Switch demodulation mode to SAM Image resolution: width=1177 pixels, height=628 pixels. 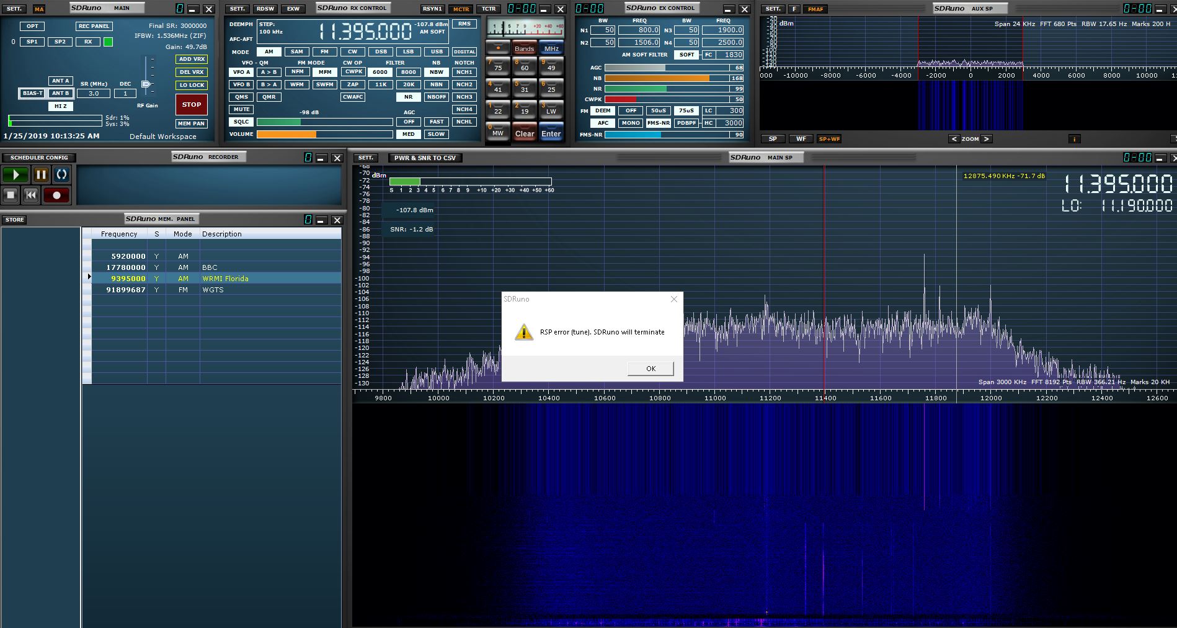[x=297, y=52]
